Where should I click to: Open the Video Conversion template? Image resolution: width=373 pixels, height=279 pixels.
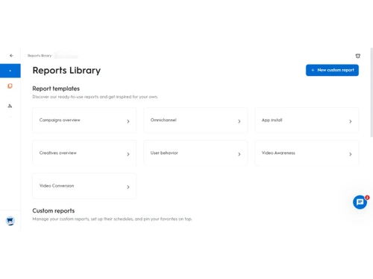pos(84,186)
